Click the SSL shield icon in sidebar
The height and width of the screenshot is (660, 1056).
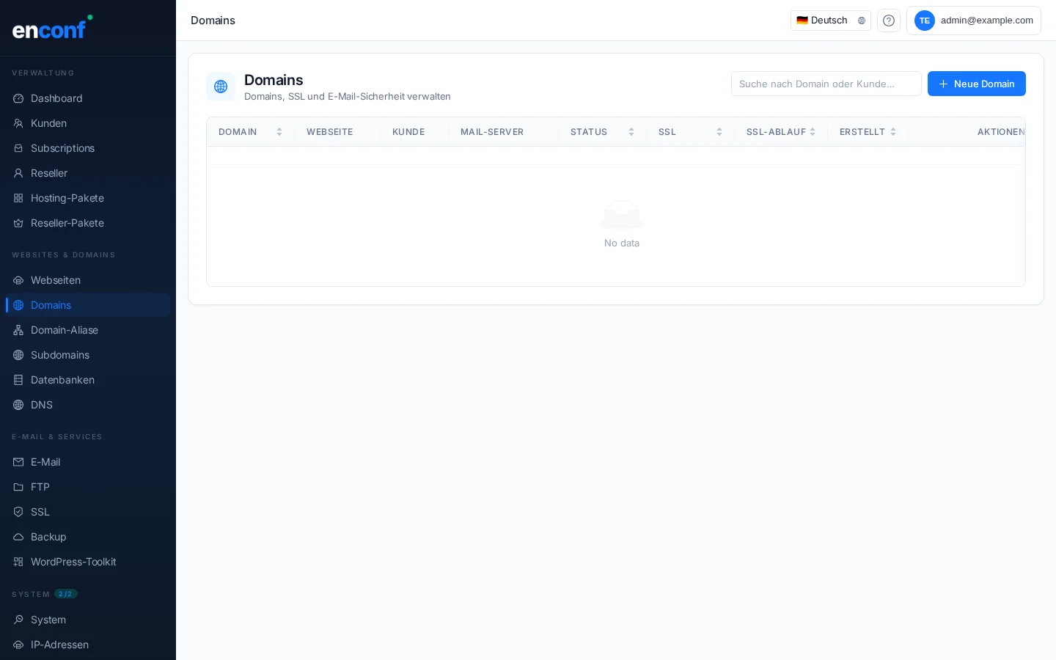18,512
